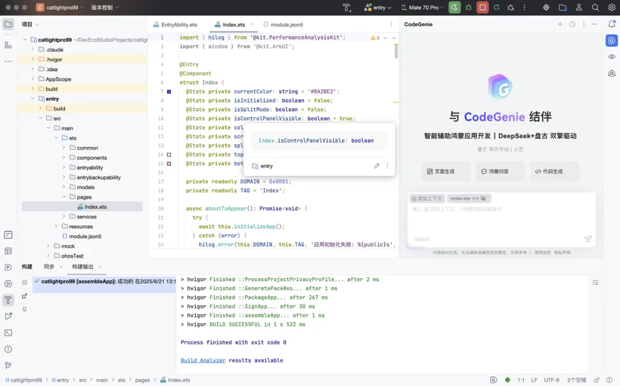The image size is (620, 386).
Task: Expand the resources folder
Action: [56, 227]
